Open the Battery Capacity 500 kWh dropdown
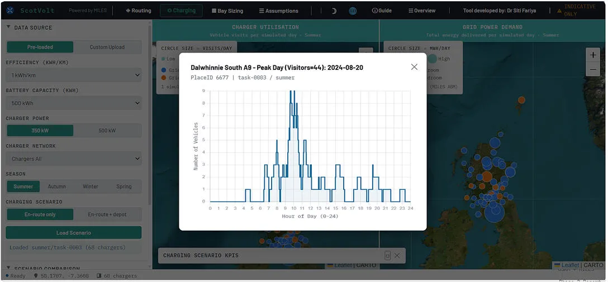 pos(74,103)
